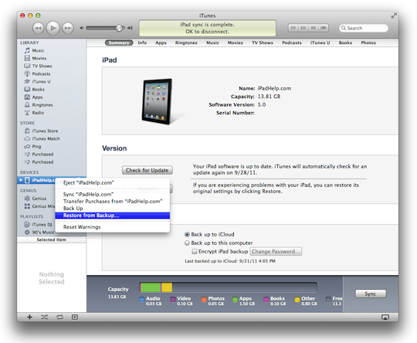Click the rewind playback button

(x=39, y=28)
